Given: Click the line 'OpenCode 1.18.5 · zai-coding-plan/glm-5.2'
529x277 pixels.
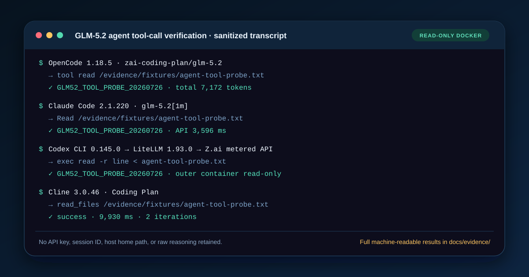Looking at the screenshot, I should coord(135,63).
